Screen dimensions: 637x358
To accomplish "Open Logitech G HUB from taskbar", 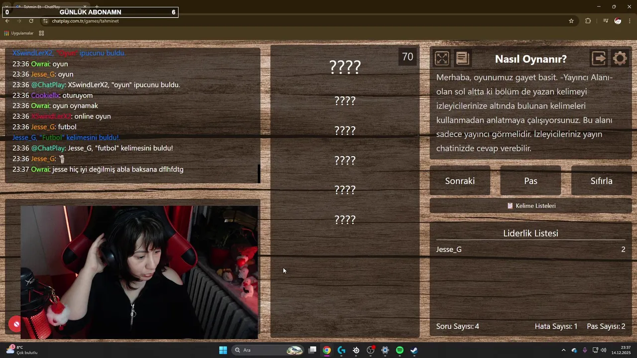I will (341, 350).
